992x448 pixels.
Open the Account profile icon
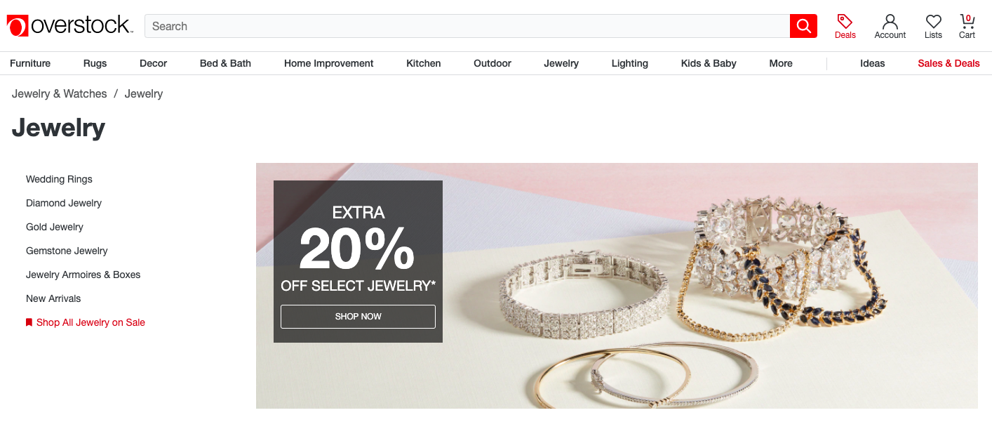890,21
